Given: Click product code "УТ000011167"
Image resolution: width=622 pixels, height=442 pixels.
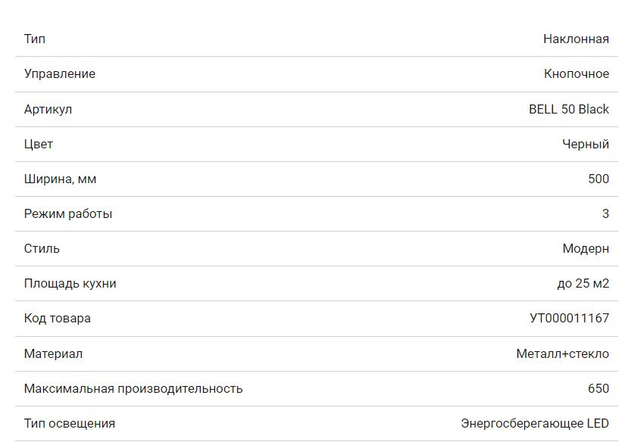Looking at the screenshot, I should pyautogui.click(x=569, y=319).
